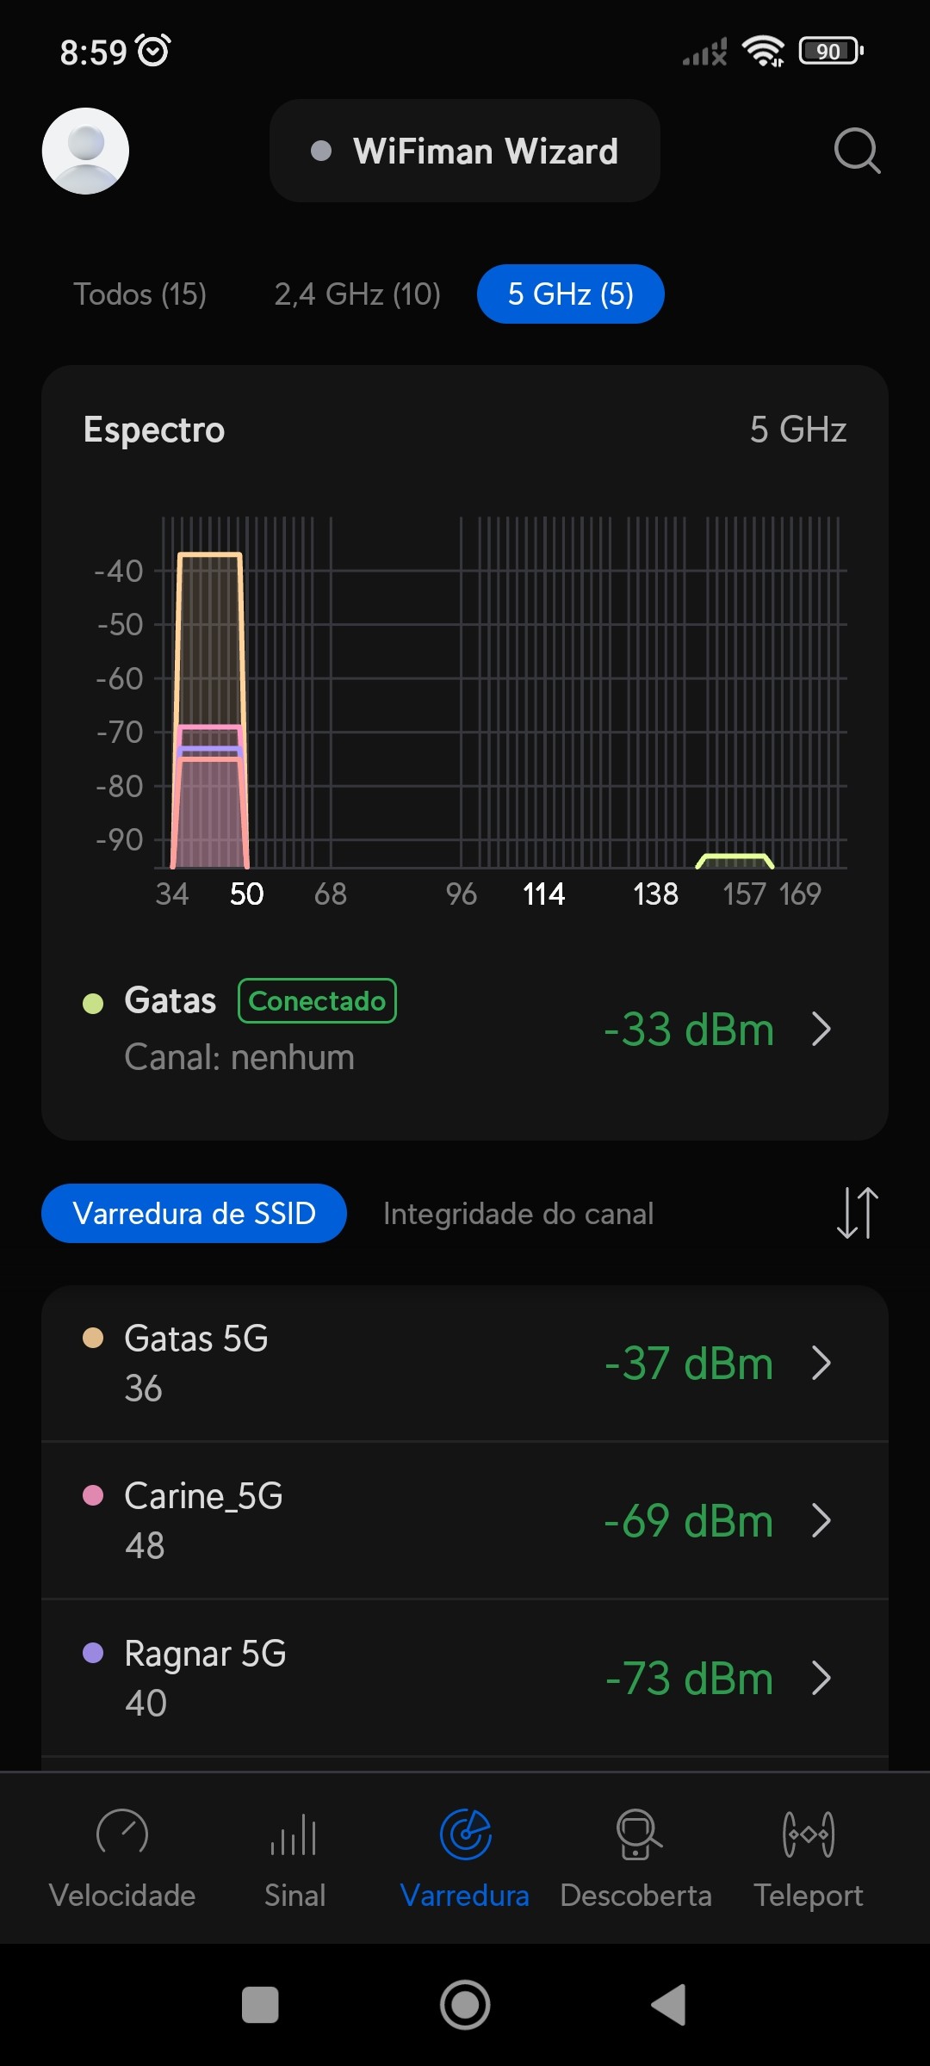The image size is (930, 2066).
Task: Go to the Descoberta discovery tab
Action: [x=635, y=1857]
